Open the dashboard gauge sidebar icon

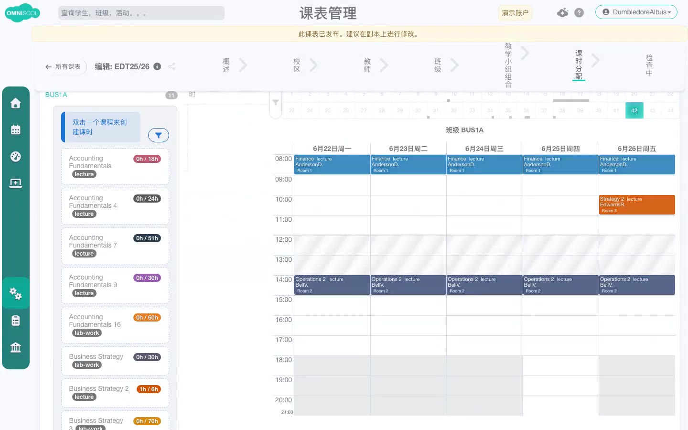[16, 157]
